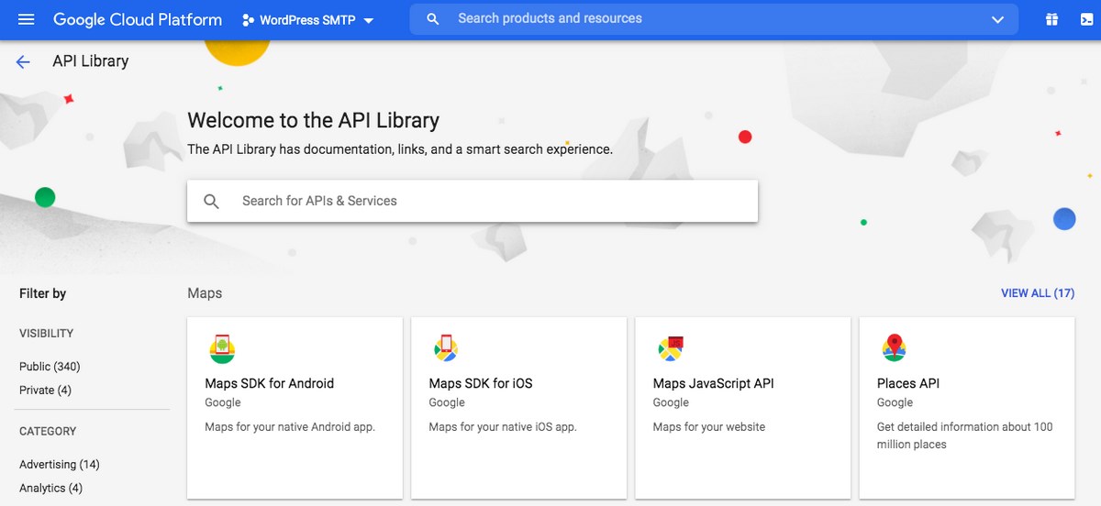Click the Maps SDK for iOS icon
Image resolution: width=1101 pixels, height=506 pixels.
(x=446, y=348)
